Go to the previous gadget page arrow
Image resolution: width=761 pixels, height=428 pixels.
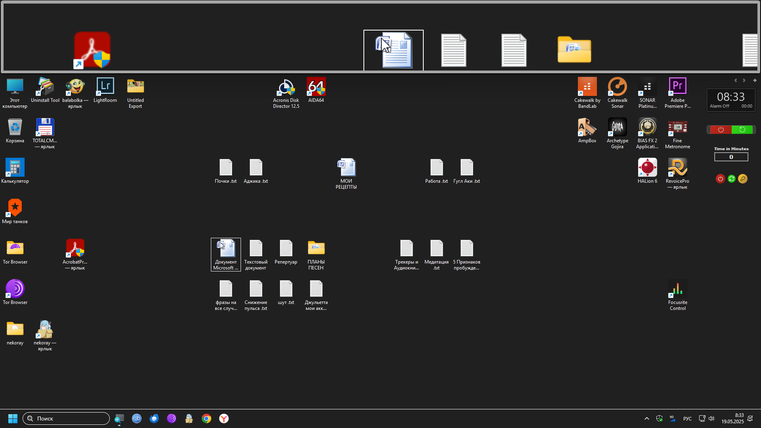pos(736,80)
